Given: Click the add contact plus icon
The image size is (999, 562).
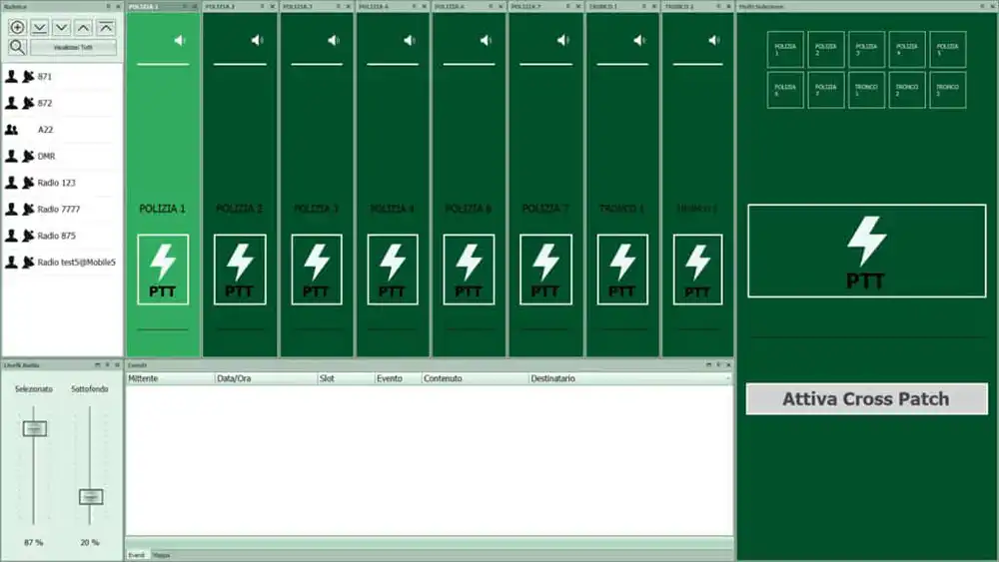Looking at the screenshot, I should pos(17,27).
